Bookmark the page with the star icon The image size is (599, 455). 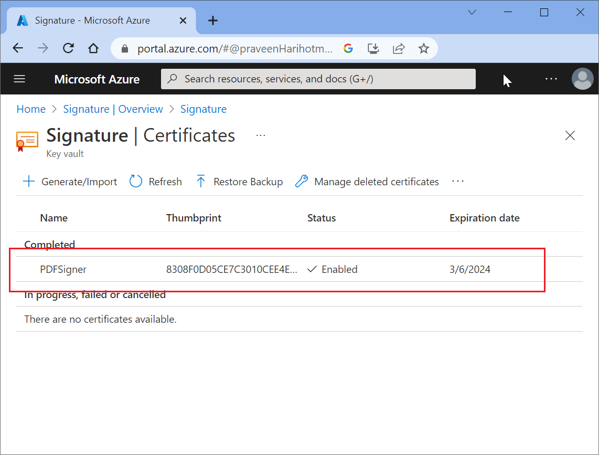[x=423, y=48]
